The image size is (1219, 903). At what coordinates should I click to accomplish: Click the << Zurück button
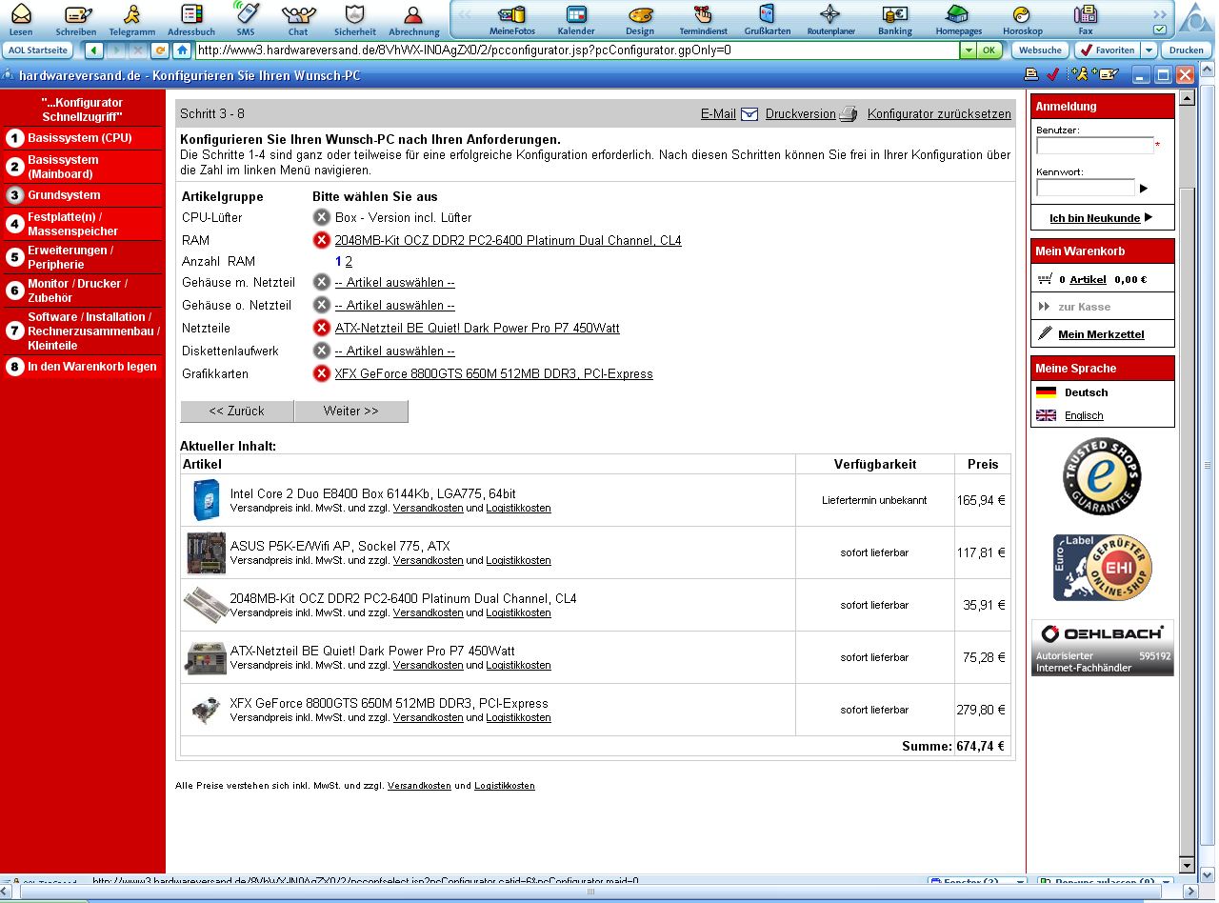tap(237, 411)
